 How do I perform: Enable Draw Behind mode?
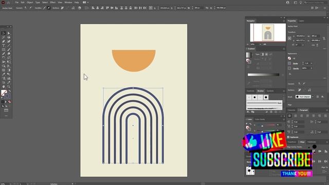tap(6, 106)
